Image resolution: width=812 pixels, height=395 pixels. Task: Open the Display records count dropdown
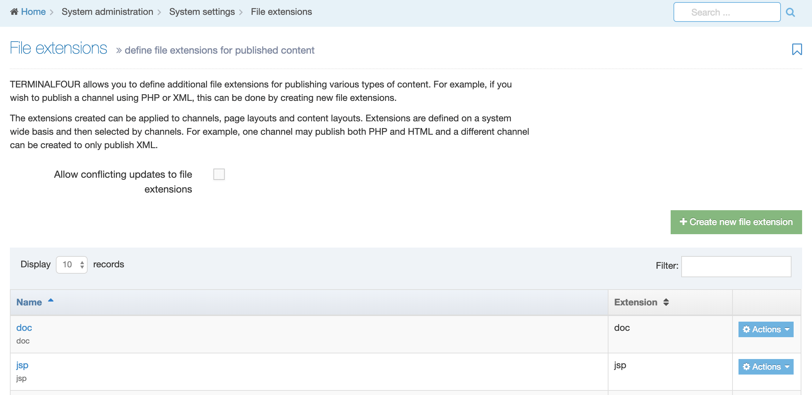(x=72, y=265)
